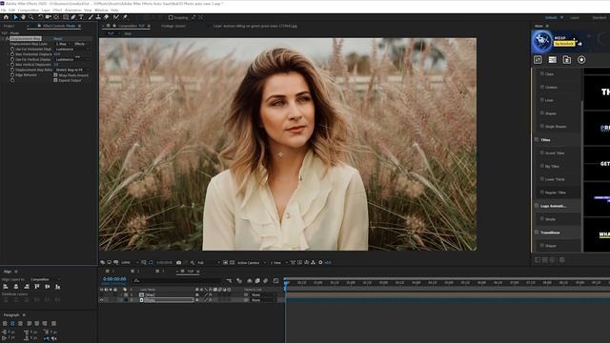The height and width of the screenshot is (343, 610).
Task: Select the Eraser tool
Action: click(106, 17)
